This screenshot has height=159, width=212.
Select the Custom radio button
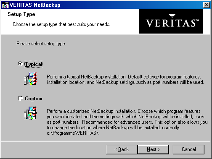pos(20,98)
